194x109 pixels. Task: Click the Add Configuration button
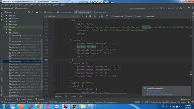point(138,8)
